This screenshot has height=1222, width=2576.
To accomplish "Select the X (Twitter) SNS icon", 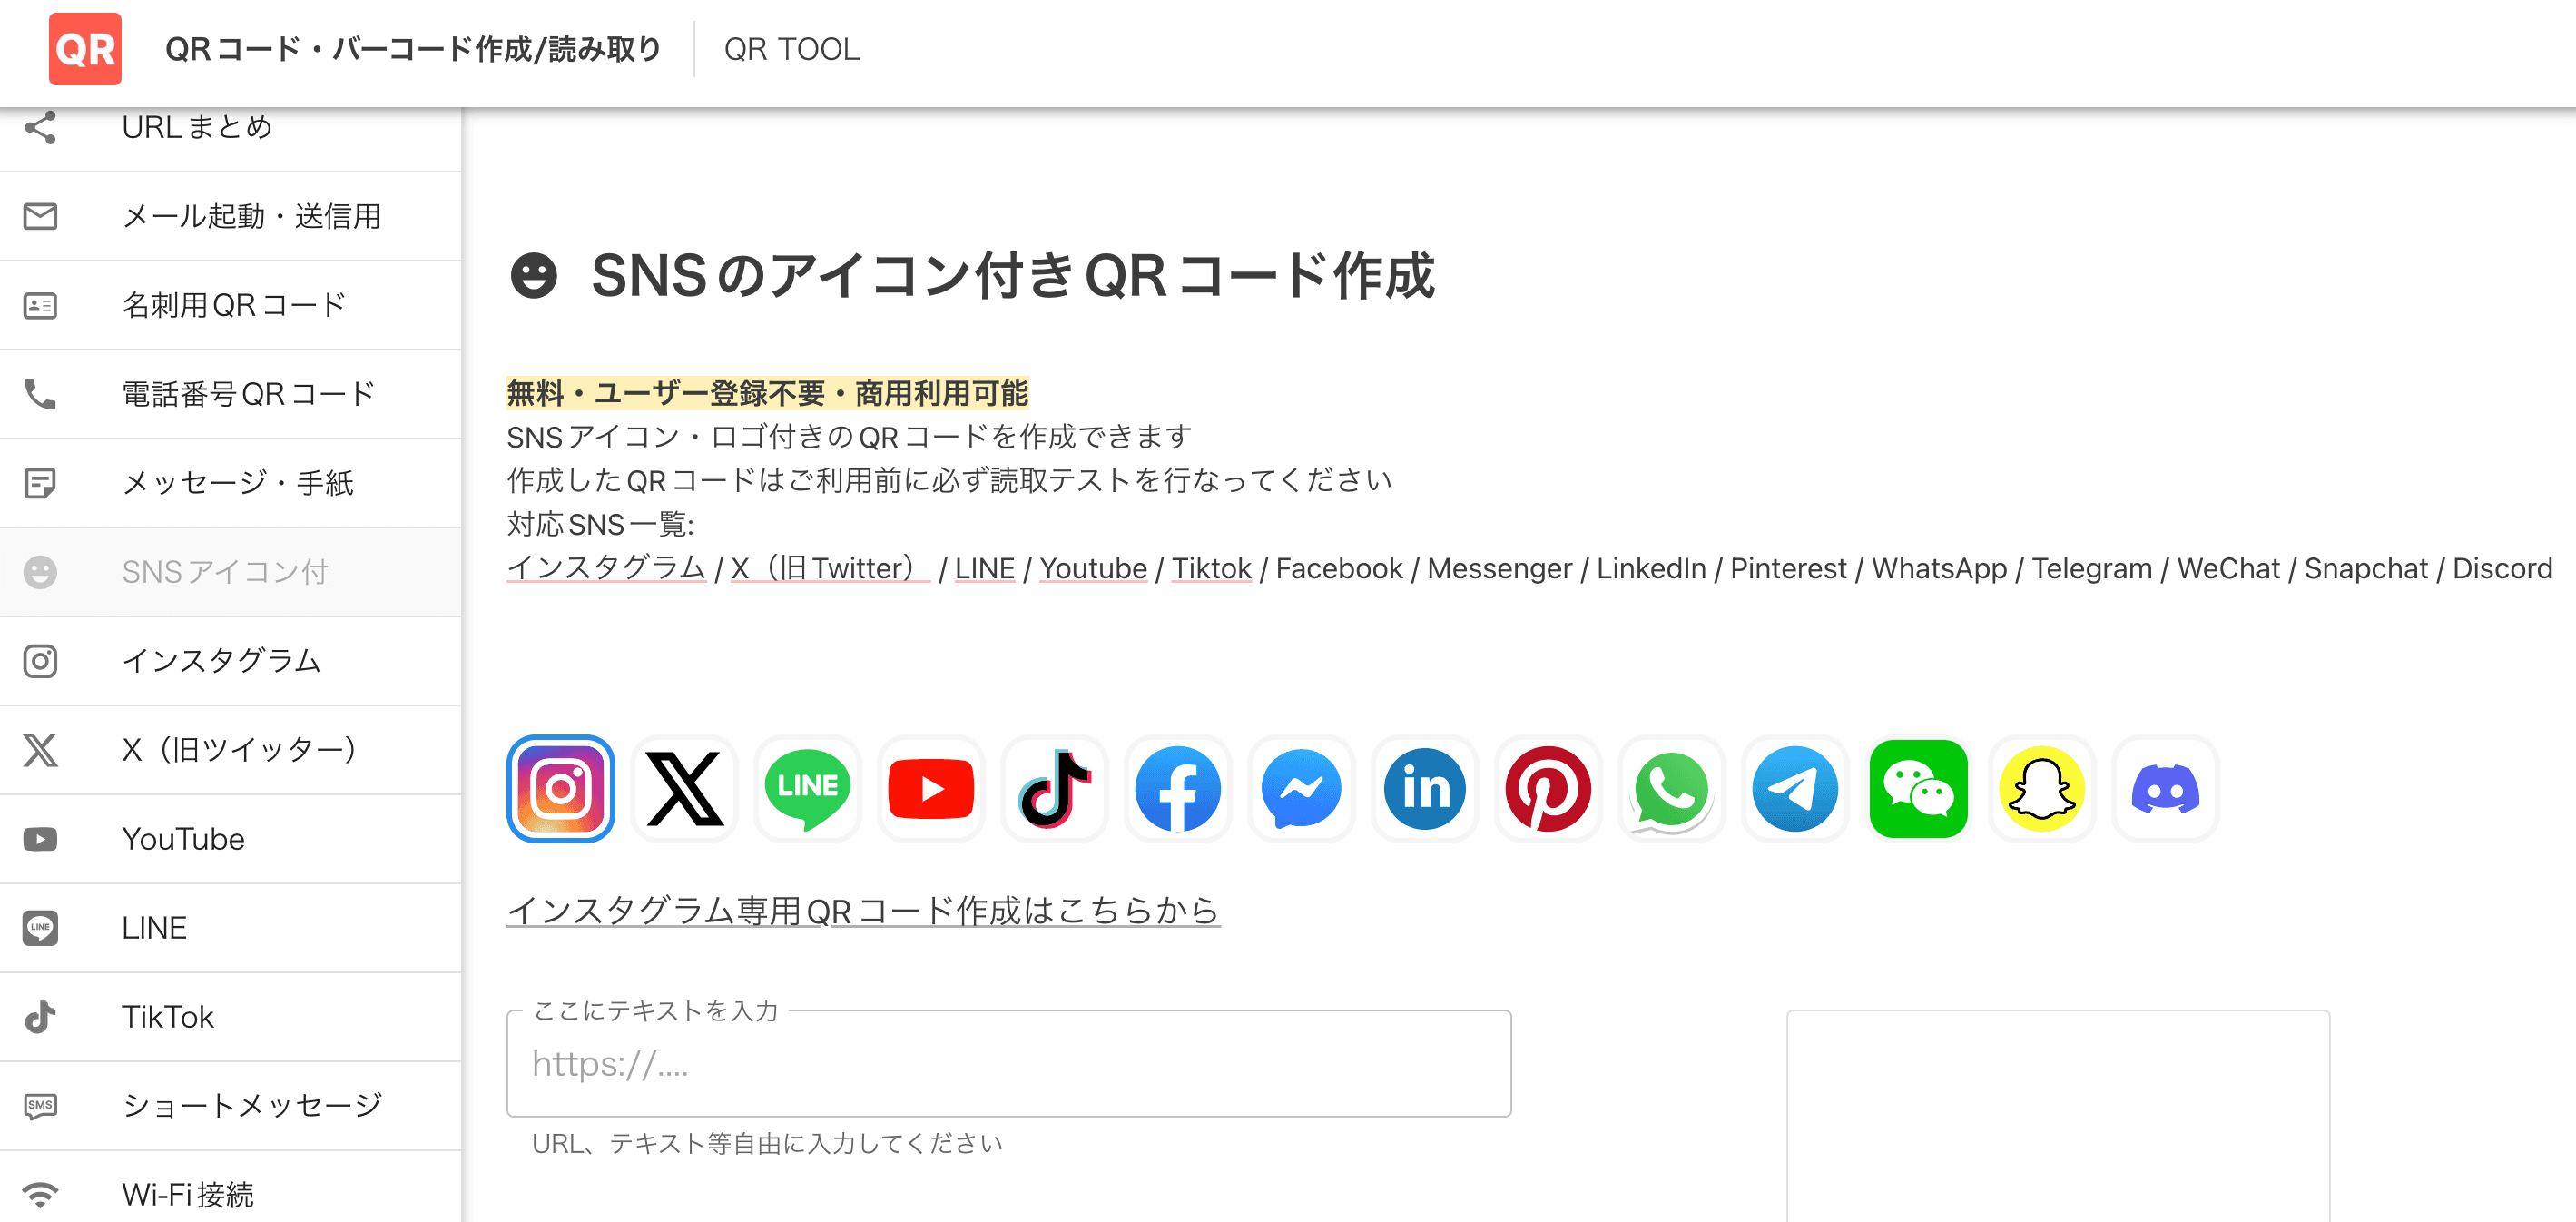I will (685, 788).
